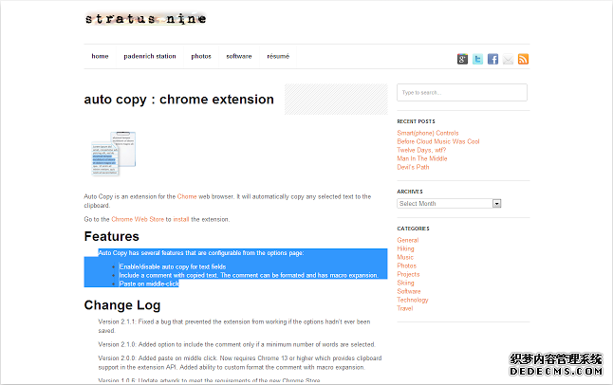
Task: Click the Features heading
Action: point(111,236)
